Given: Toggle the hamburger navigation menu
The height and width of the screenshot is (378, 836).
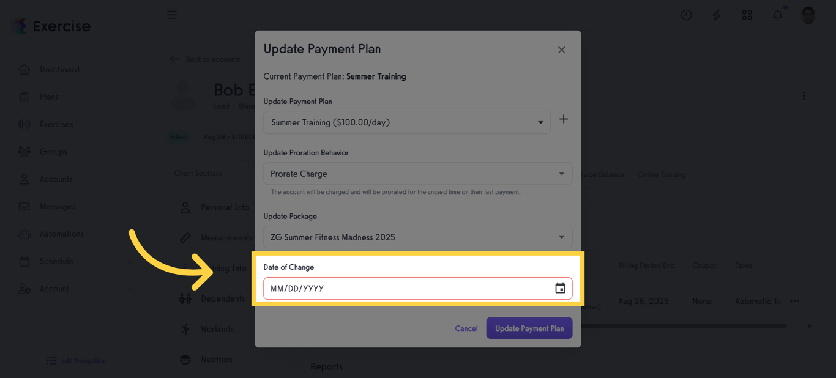Looking at the screenshot, I should (172, 15).
